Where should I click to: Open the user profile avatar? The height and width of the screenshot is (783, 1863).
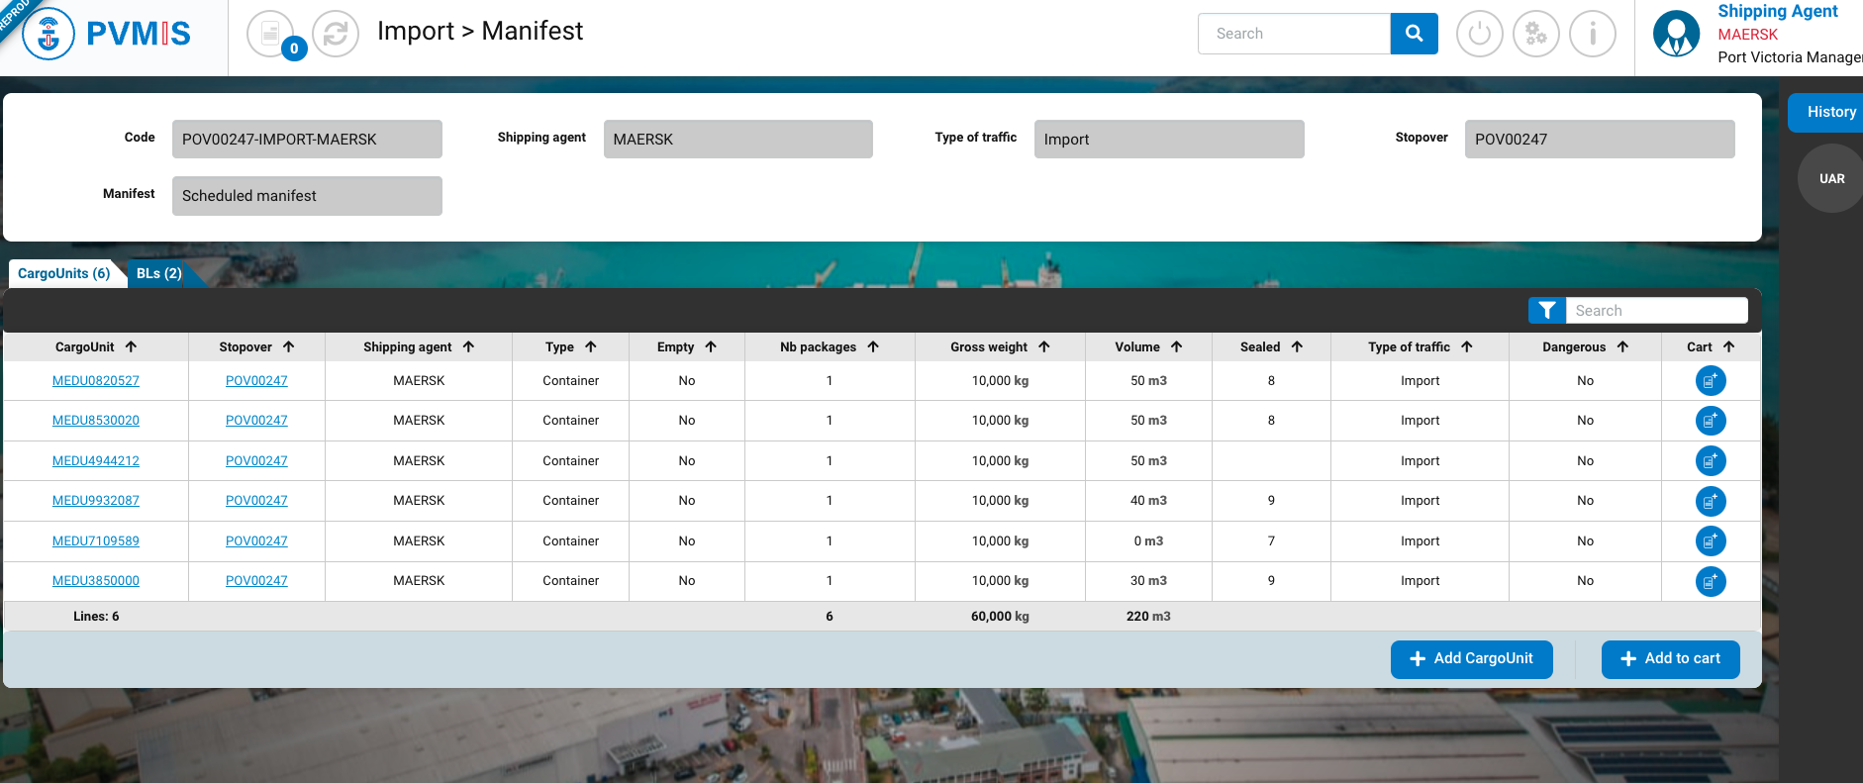[1676, 34]
